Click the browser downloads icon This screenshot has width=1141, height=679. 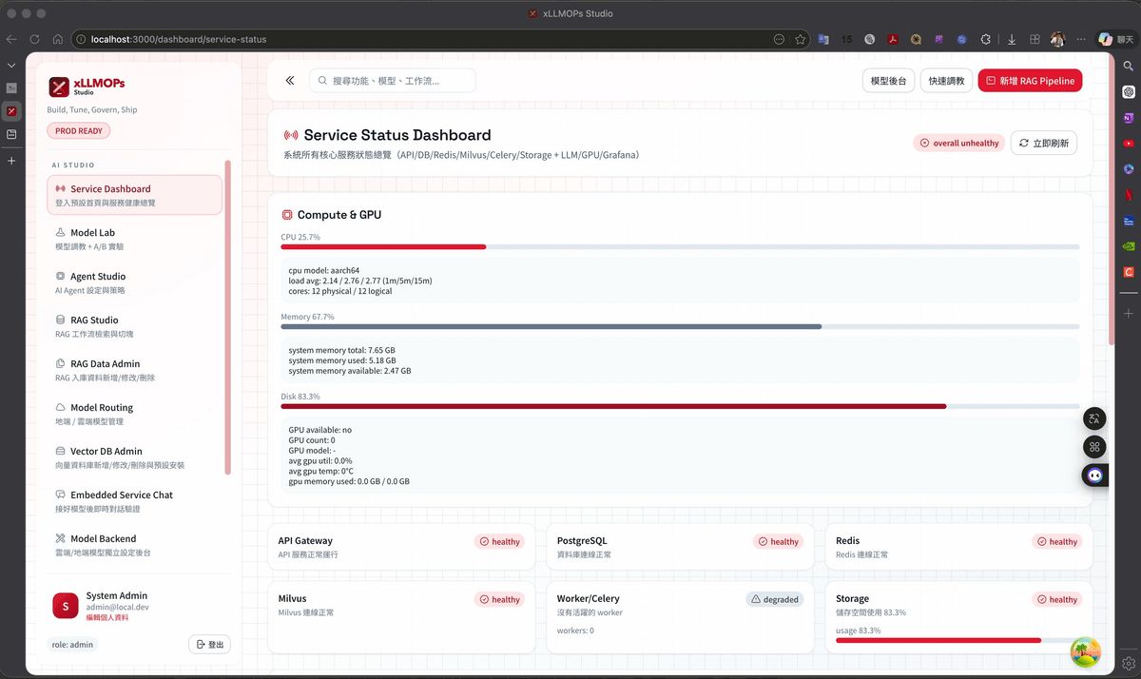1011,39
